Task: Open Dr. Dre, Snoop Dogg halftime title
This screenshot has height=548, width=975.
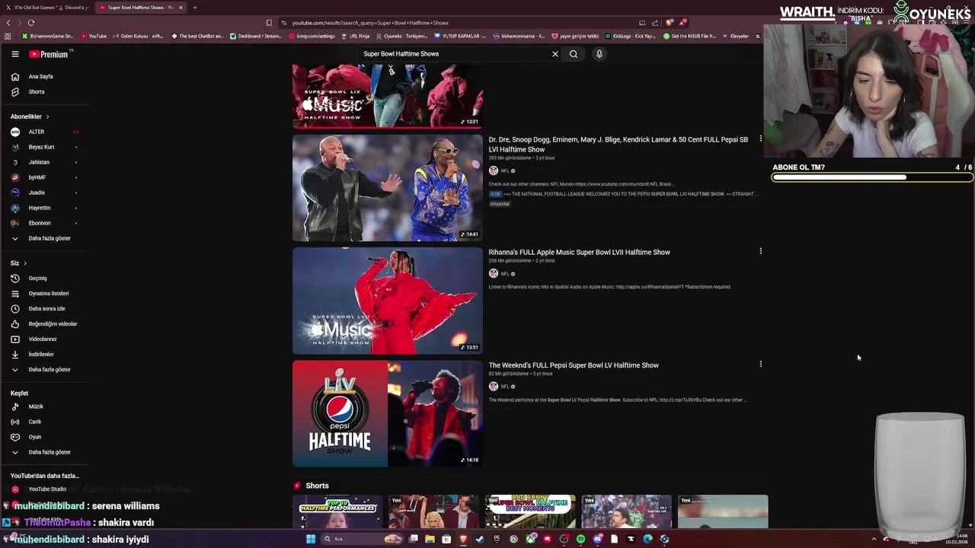Action: [618, 145]
